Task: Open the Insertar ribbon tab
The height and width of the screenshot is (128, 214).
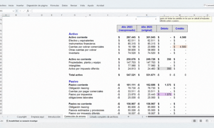Action: coord(20,5)
